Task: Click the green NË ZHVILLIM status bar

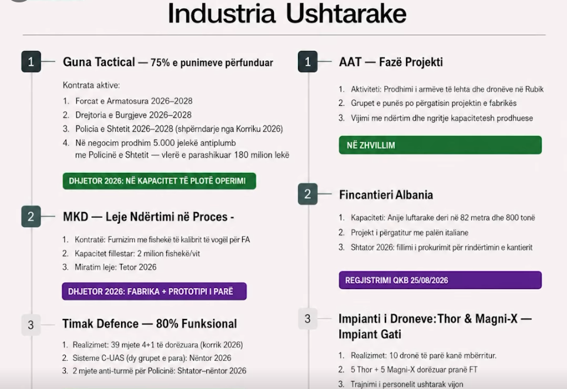Action: coord(440,145)
